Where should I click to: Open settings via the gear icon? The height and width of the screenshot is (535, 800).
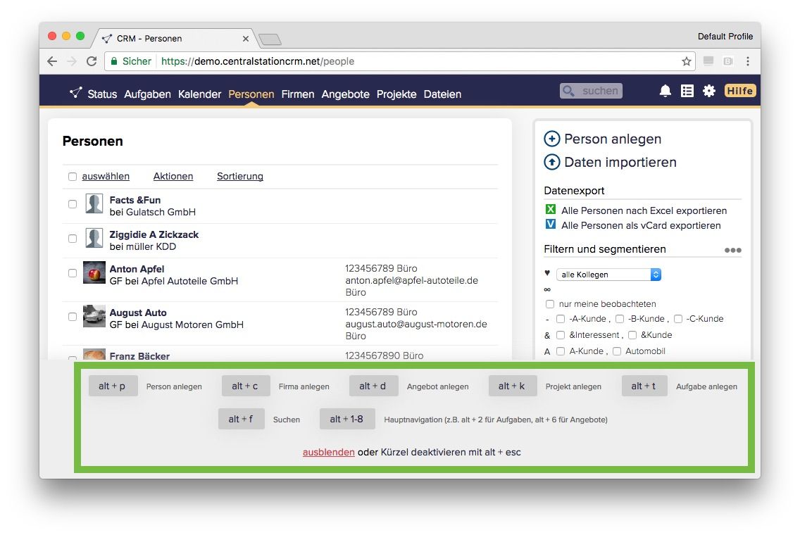[x=709, y=91]
